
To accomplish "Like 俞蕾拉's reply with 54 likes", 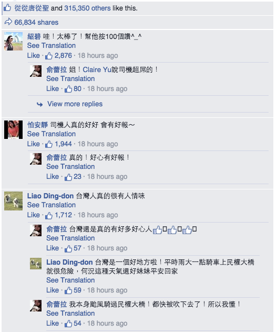I will point(53,324).
